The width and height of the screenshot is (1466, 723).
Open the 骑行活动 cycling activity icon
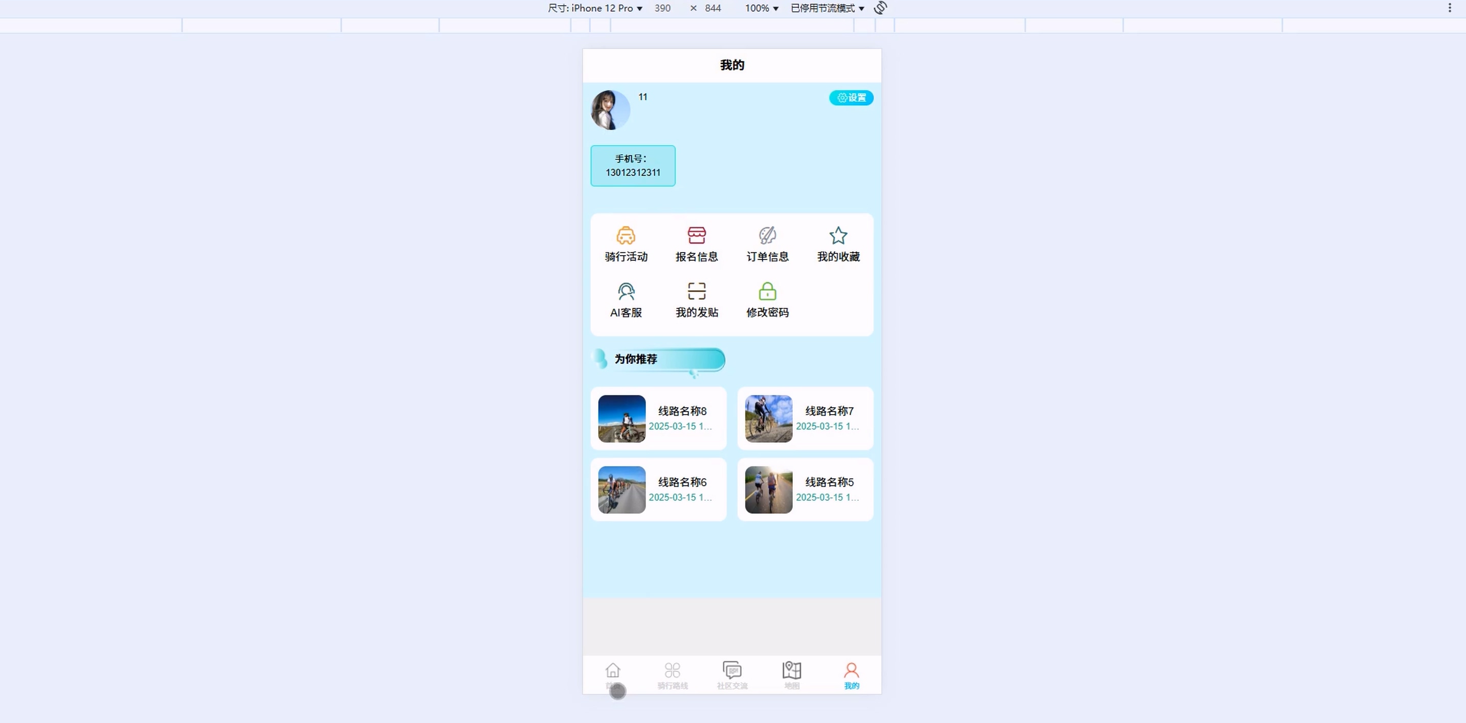click(626, 235)
